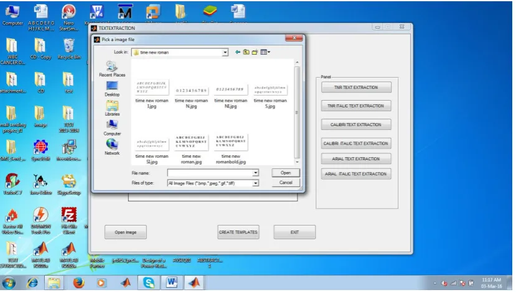The image size is (516, 292).
Task: Select Libraries in the places sidebar
Action: coord(112,108)
